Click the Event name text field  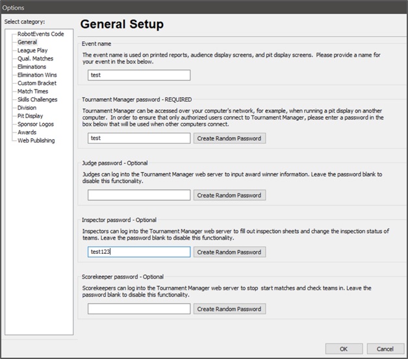pyautogui.click(x=139, y=75)
